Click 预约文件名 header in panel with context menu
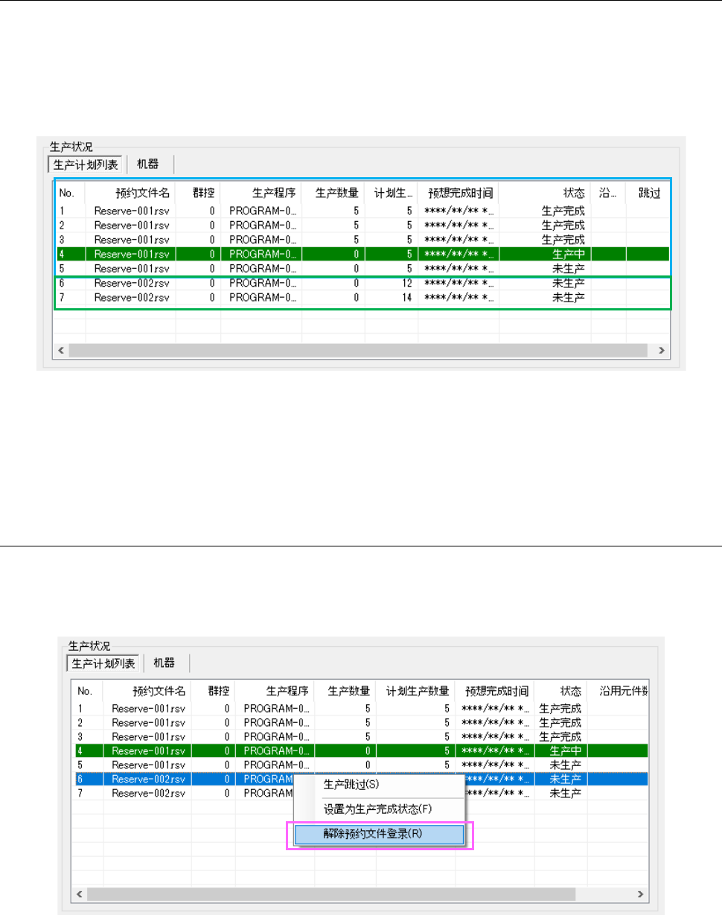Image resolution: width=722 pixels, height=915 pixels. [x=147, y=691]
